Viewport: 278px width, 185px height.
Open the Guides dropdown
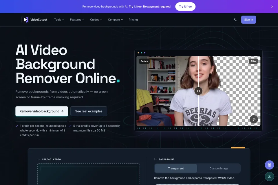coord(96,20)
